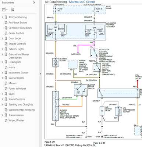This screenshot has height=147, width=142.
Task: Open the Engine Controls bookmark
Action: tap(17, 44)
